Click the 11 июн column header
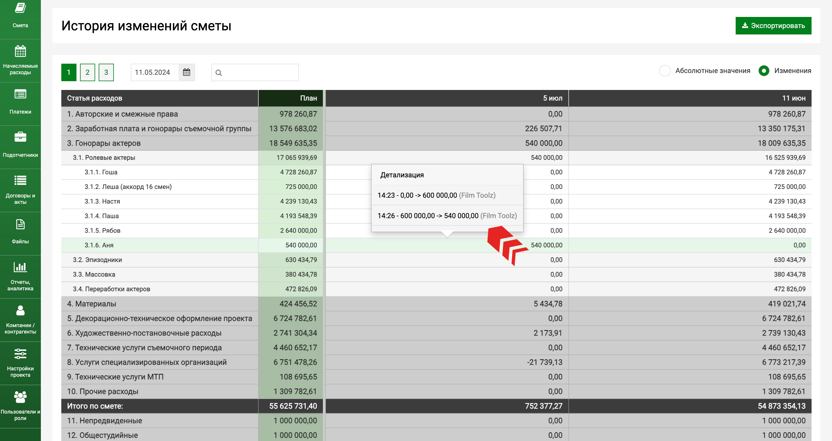 pos(690,98)
